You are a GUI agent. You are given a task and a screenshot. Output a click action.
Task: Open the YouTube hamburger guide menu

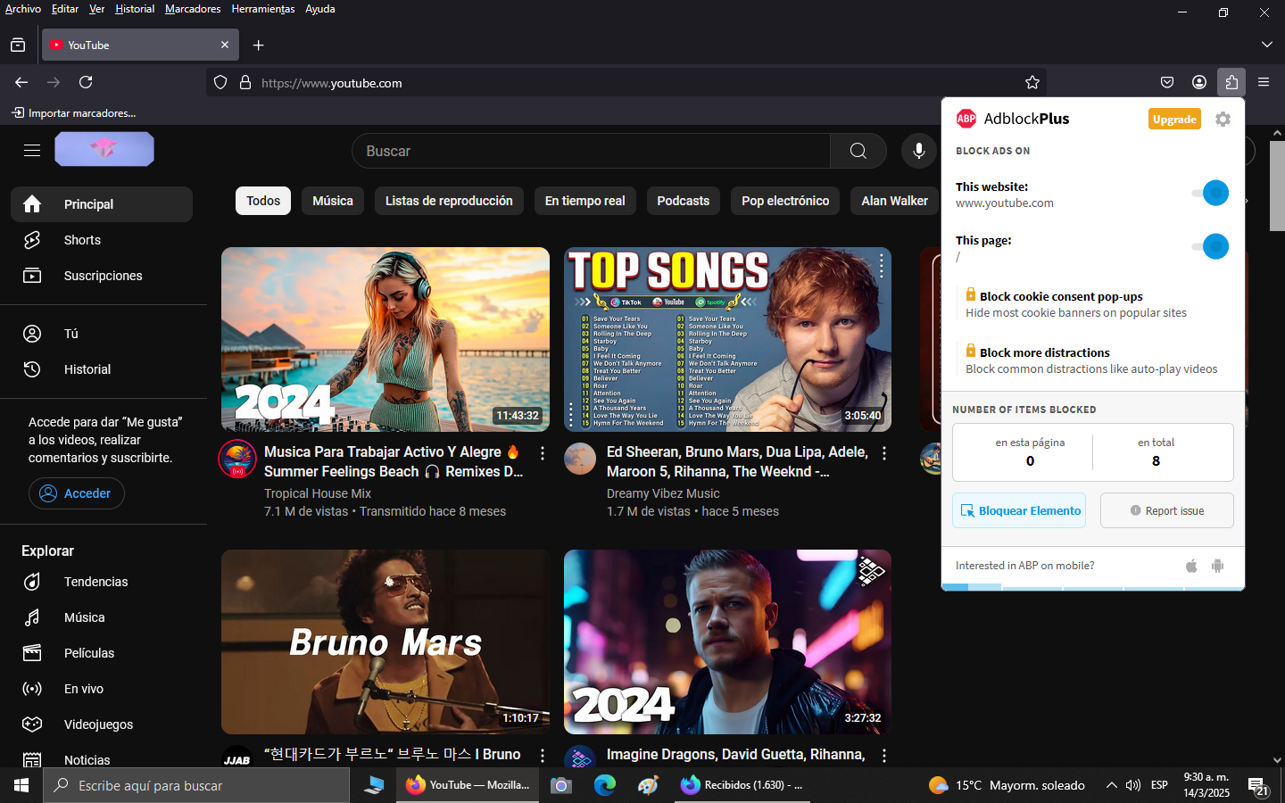tap(32, 151)
